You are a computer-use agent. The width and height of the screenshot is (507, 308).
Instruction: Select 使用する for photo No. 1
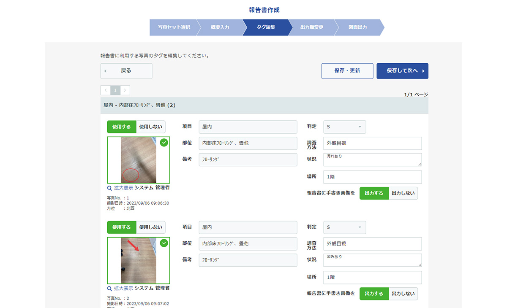point(121,127)
